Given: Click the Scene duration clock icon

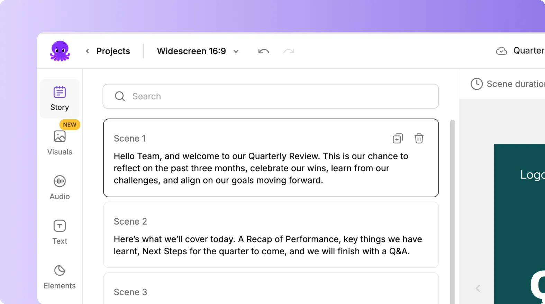Looking at the screenshot, I should point(476,84).
